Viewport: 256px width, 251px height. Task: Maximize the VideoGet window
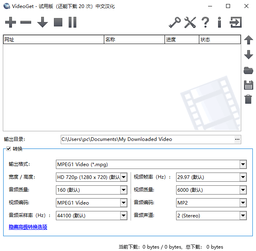pyautogui.click(x=228, y=6)
